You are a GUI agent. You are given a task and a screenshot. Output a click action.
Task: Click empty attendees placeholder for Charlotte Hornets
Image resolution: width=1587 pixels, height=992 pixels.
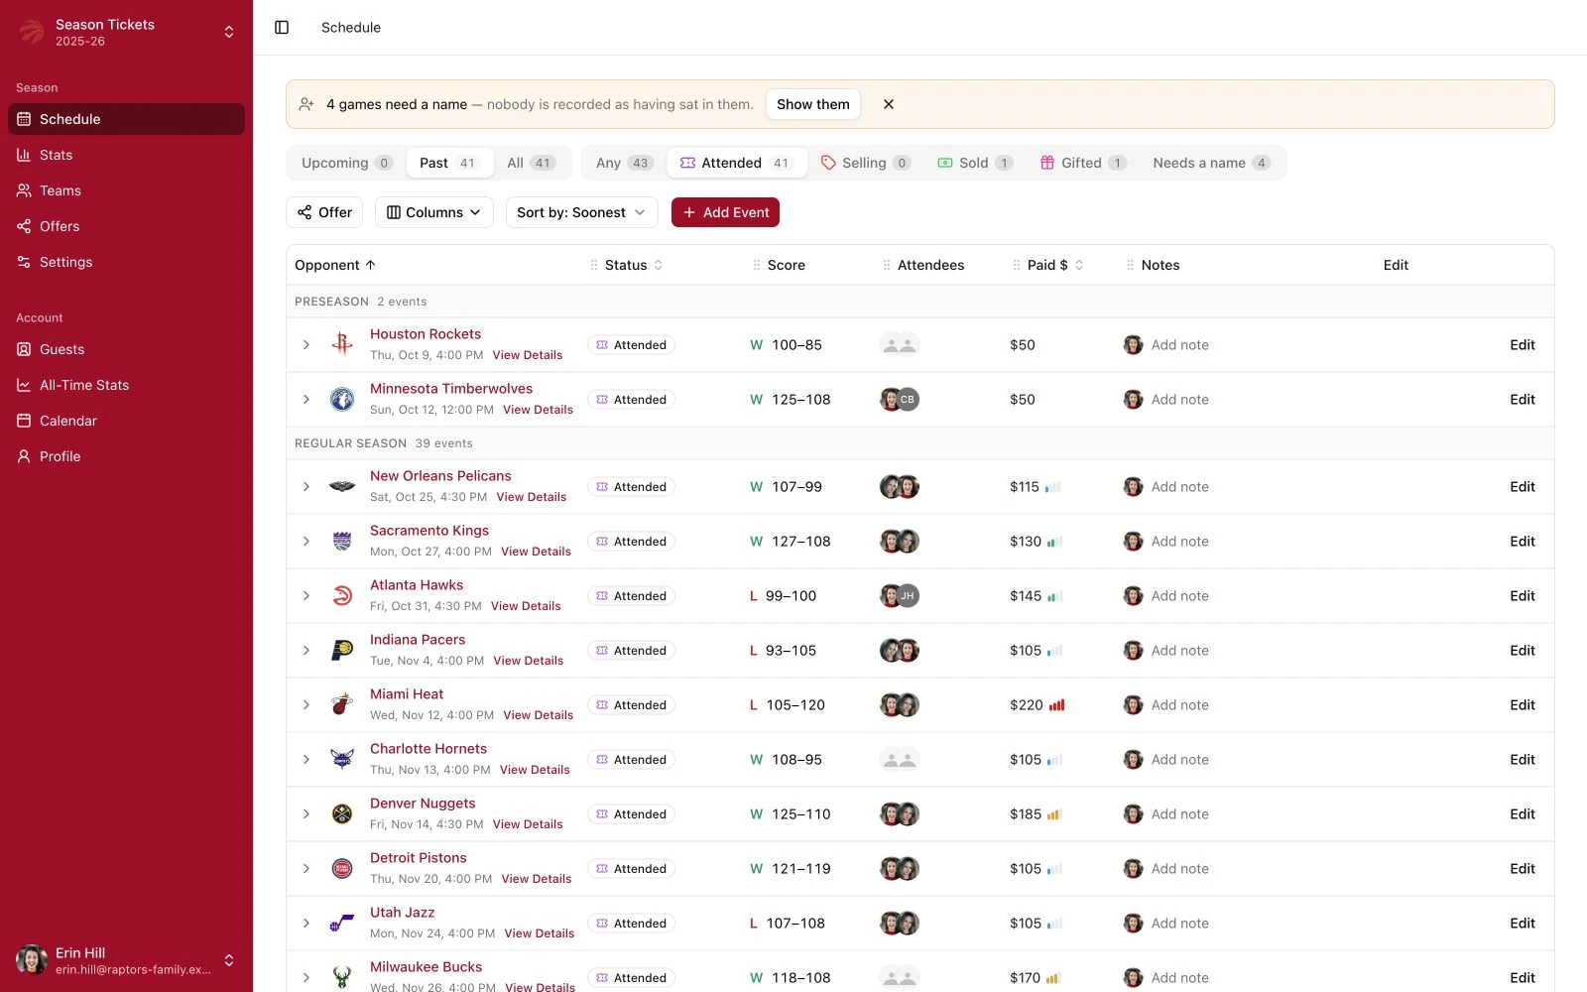(900, 759)
